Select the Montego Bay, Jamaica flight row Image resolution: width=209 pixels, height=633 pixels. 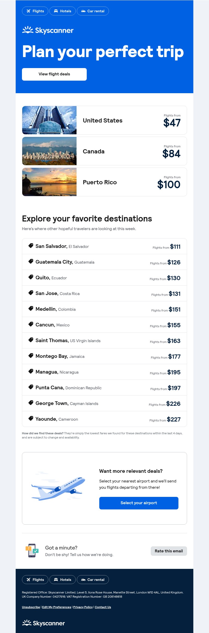pyautogui.click(x=104, y=356)
